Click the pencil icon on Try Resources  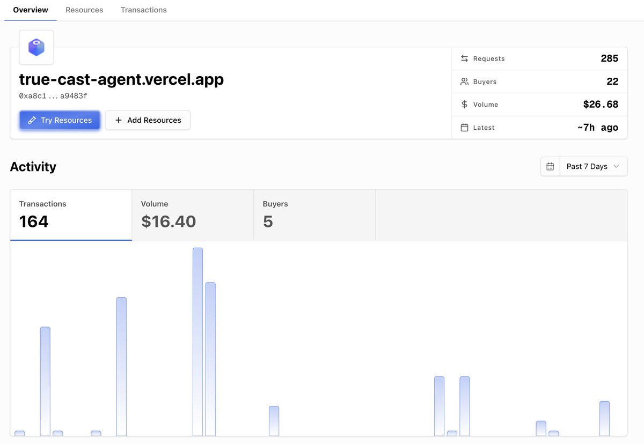coord(32,120)
